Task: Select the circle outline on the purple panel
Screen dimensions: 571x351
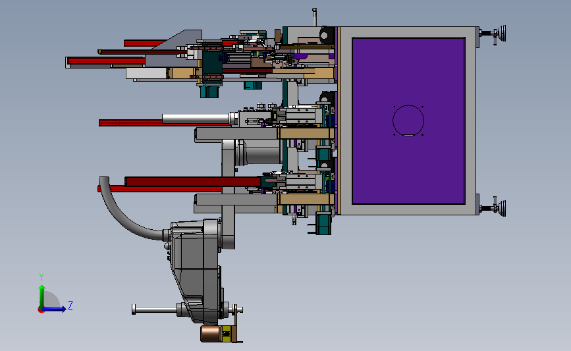Action: [408, 121]
